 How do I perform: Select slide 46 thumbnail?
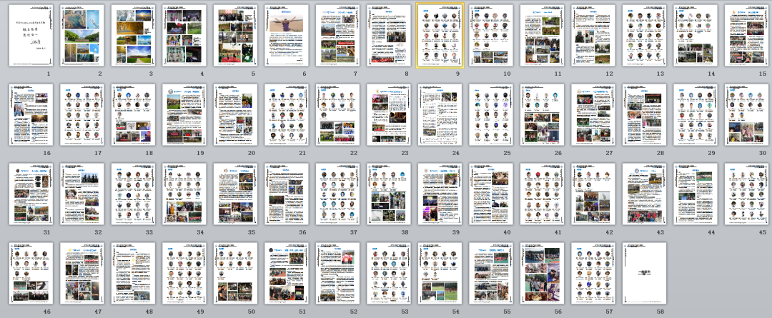click(31, 273)
